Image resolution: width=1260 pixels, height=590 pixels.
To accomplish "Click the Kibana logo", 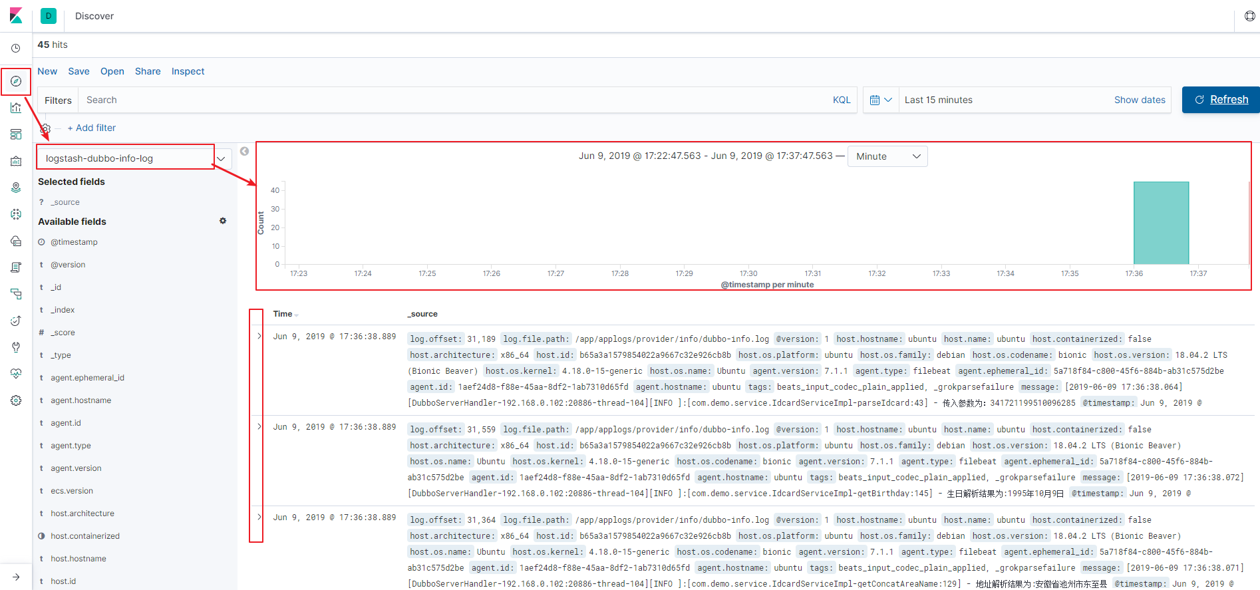I will click(x=16, y=15).
